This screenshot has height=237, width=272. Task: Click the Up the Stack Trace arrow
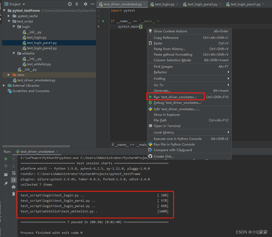click(14, 159)
